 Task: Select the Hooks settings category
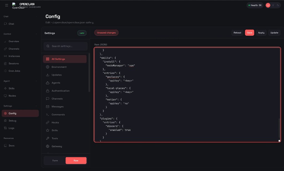pos(65,123)
